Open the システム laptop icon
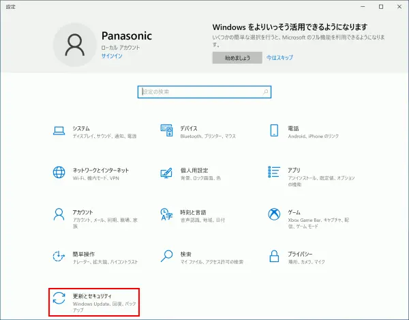The width and height of the screenshot is (409, 320). coord(59,131)
